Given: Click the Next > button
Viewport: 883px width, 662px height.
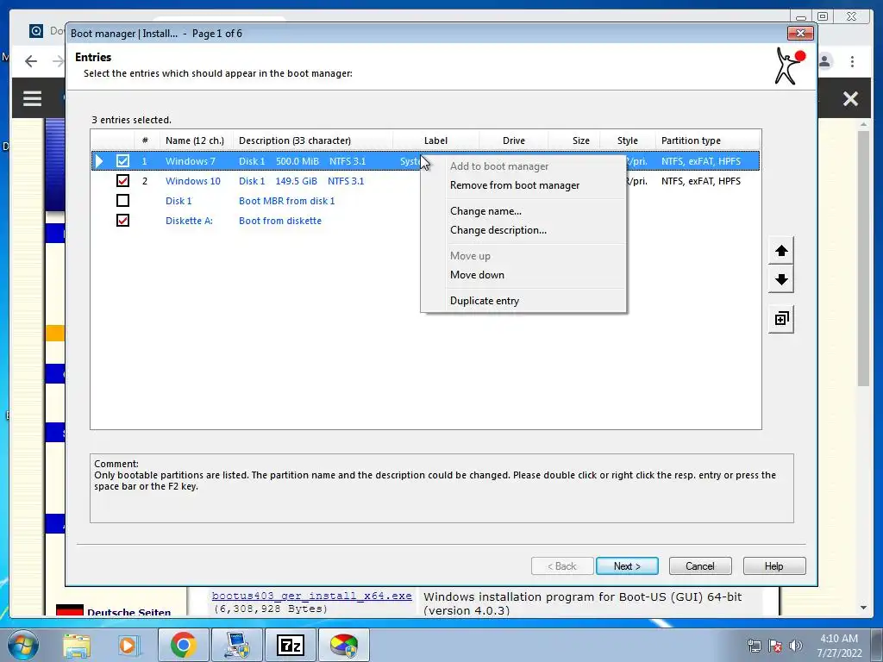Looking at the screenshot, I should pos(627,566).
